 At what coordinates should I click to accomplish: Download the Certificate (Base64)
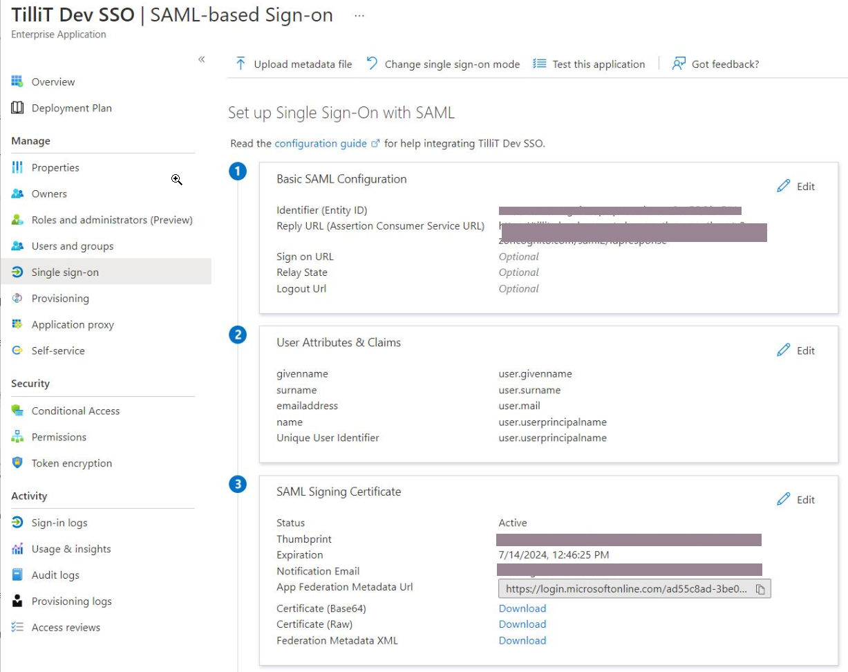tap(522, 608)
